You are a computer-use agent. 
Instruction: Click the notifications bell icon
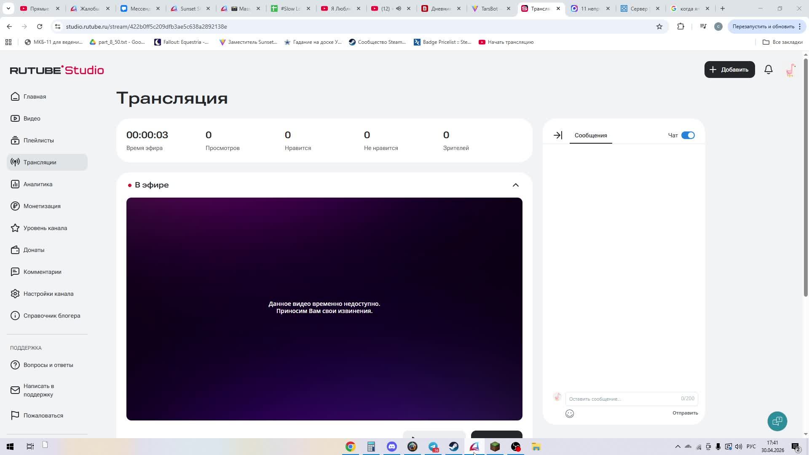768,70
